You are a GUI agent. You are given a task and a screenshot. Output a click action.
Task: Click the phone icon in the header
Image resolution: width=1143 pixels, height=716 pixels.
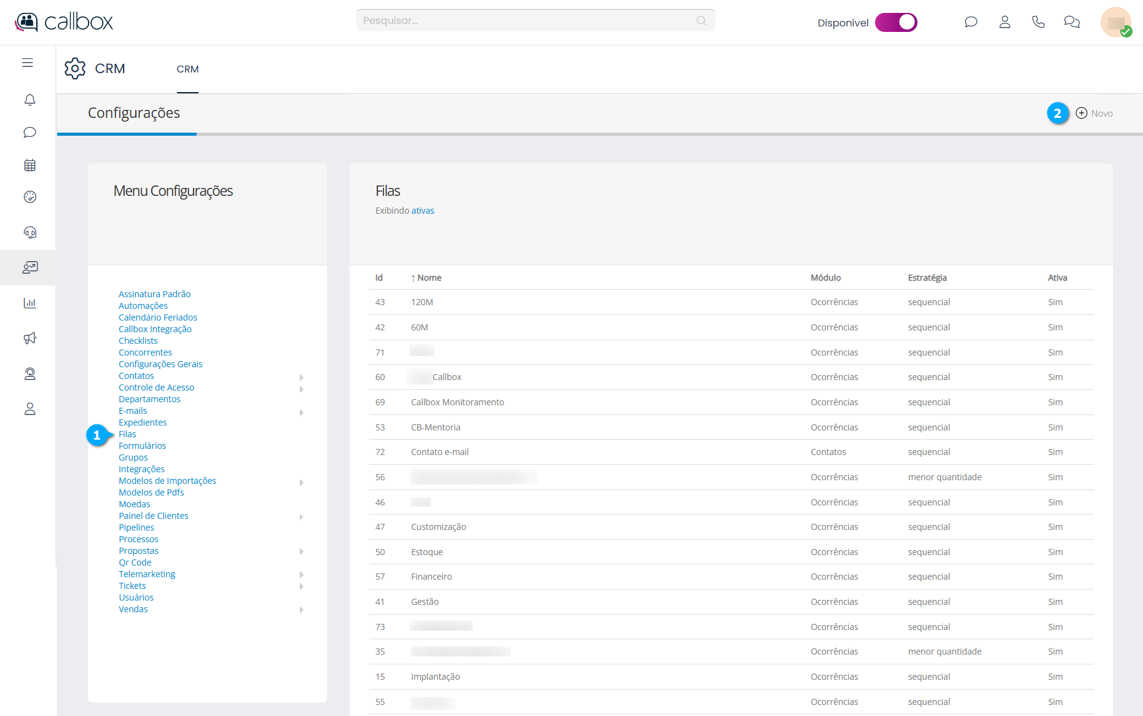[x=1038, y=22]
